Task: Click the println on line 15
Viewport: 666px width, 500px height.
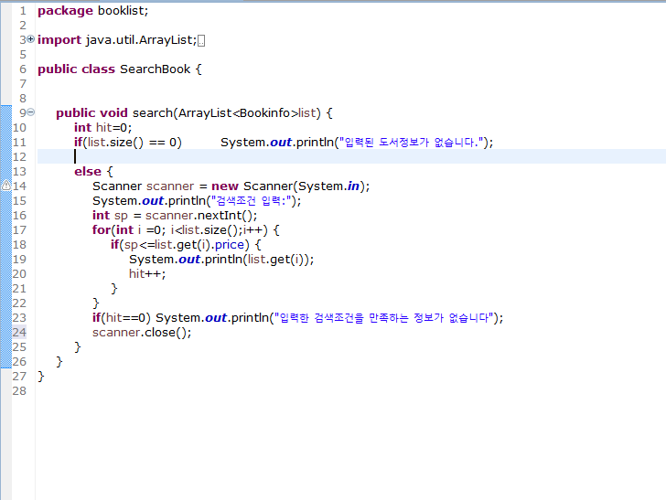Action: (x=197, y=201)
